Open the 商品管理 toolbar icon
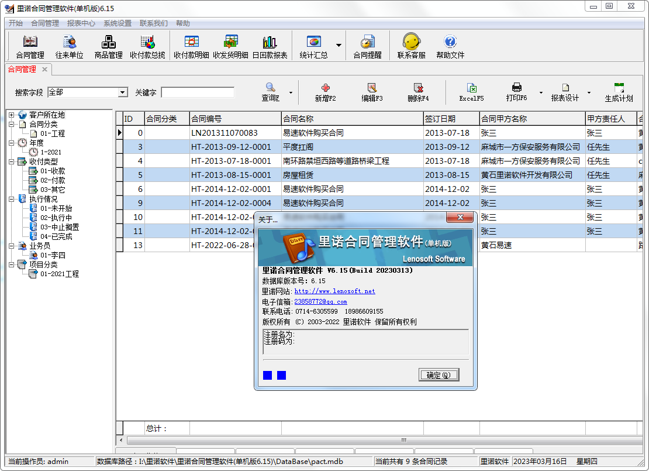This screenshot has width=649, height=471. pyautogui.click(x=108, y=46)
